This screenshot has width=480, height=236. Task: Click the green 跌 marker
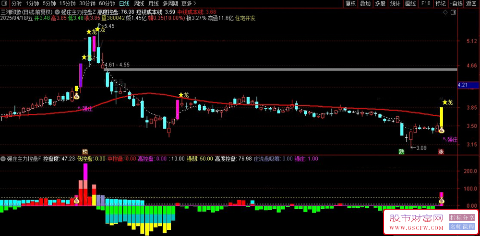(401, 151)
